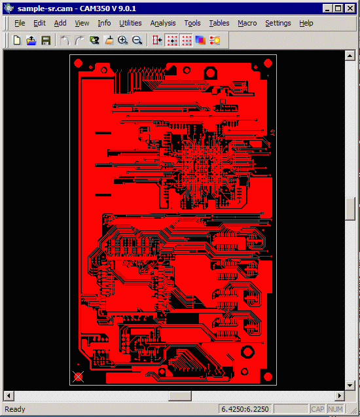Zoom in with the plus magnifier icon
The image size is (360, 417).
[x=123, y=41]
